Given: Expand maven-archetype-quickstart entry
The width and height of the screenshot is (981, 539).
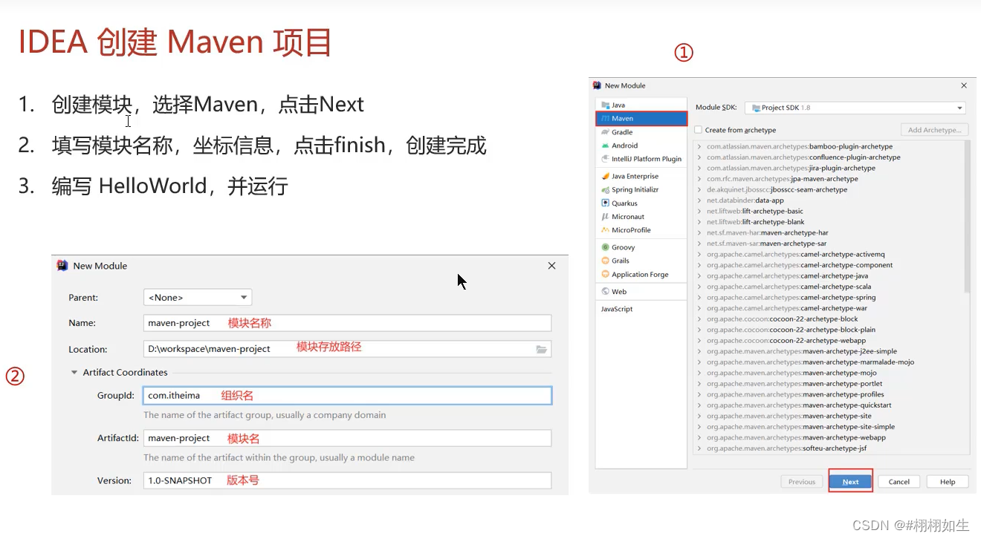Looking at the screenshot, I should click(x=699, y=405).
